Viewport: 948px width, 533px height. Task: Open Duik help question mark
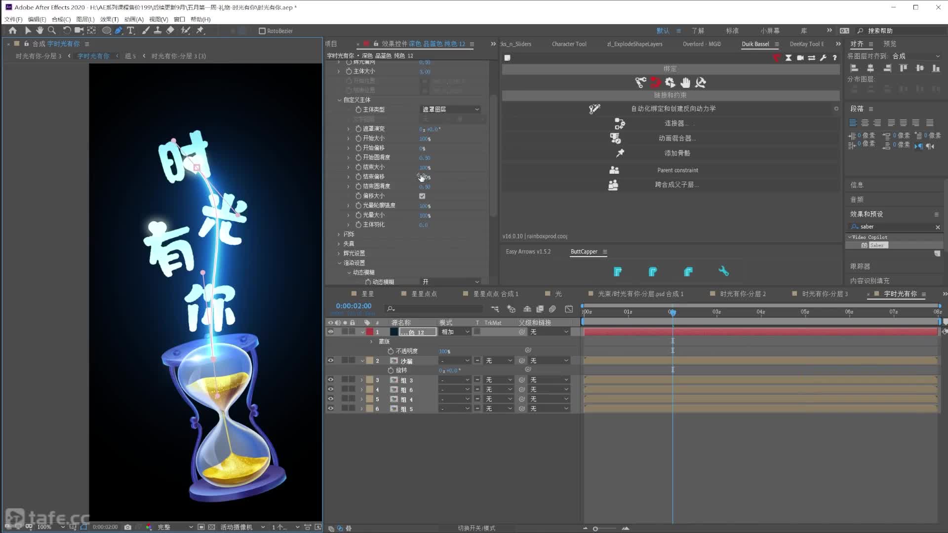point(835,58)
